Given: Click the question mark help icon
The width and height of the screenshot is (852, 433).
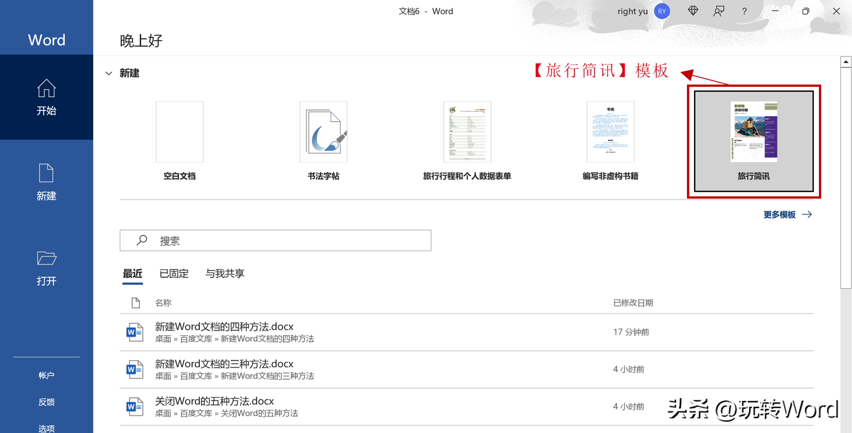Looking at the screenshot, I should tap(744, 12).
